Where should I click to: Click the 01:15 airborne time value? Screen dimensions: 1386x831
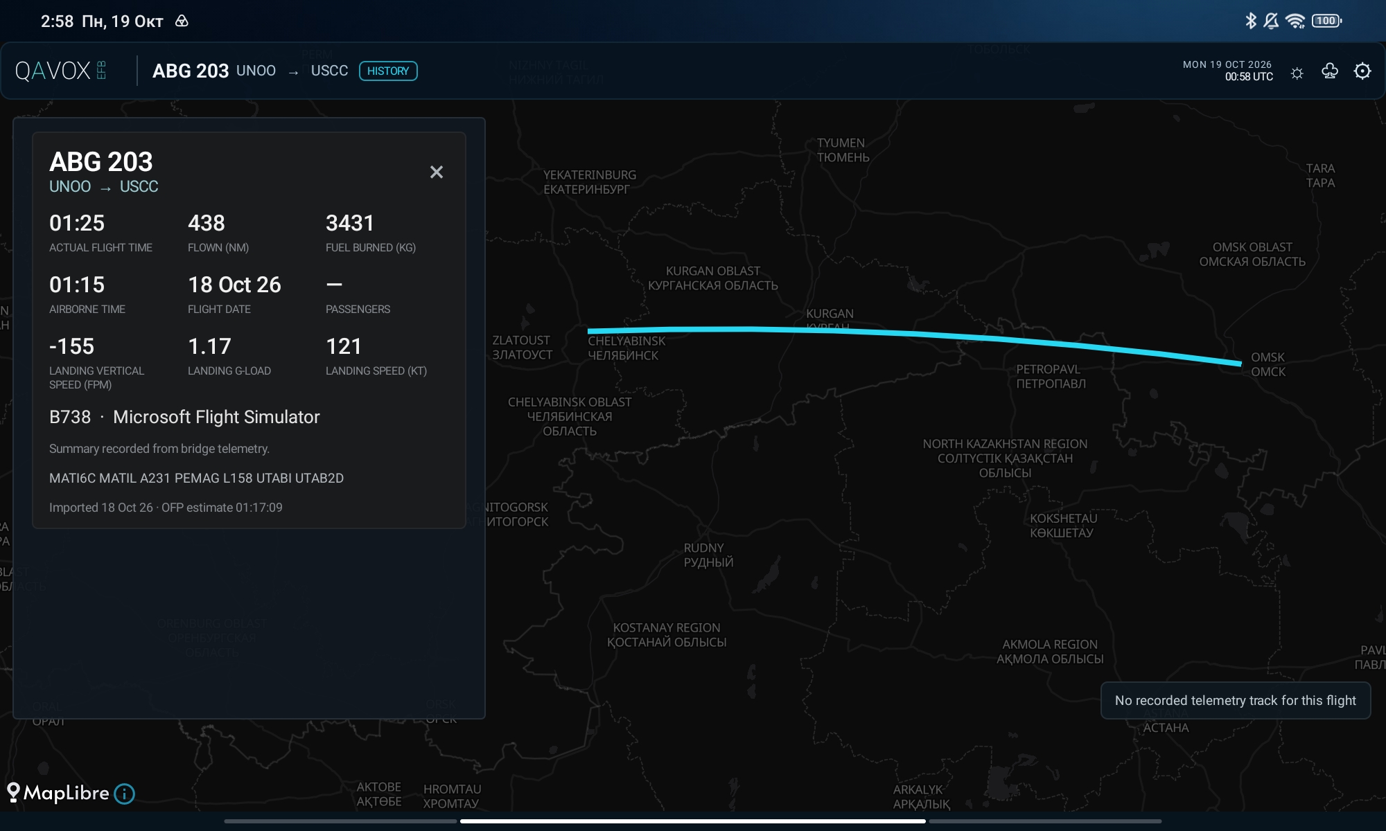click(x=77, y=285)
